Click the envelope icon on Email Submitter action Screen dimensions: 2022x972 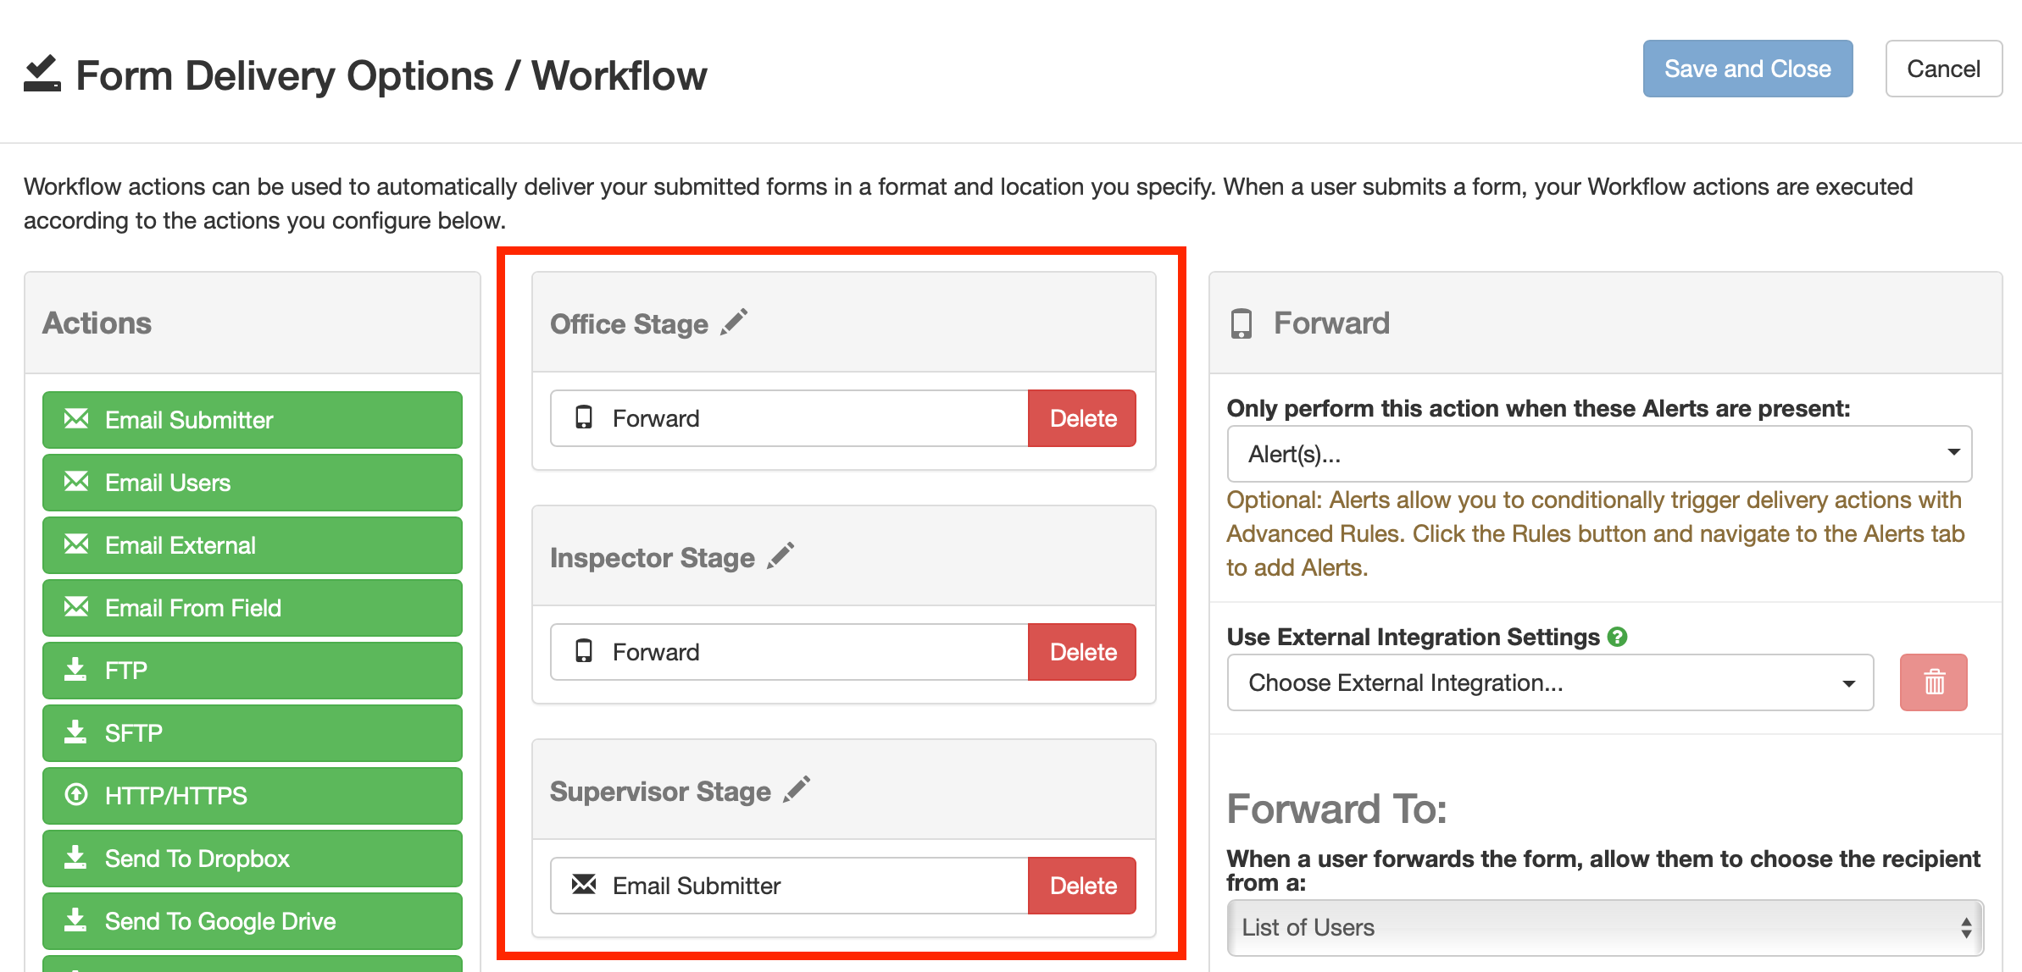(x=583, y=885)
